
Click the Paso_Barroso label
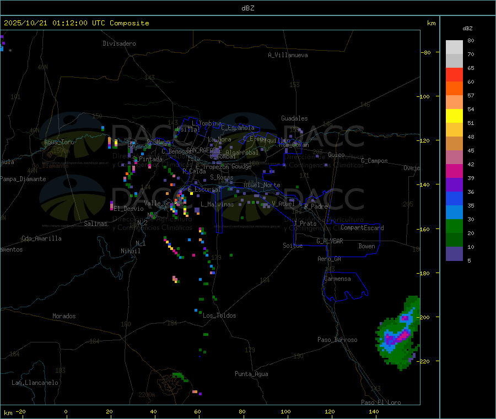tap(337, 340)
